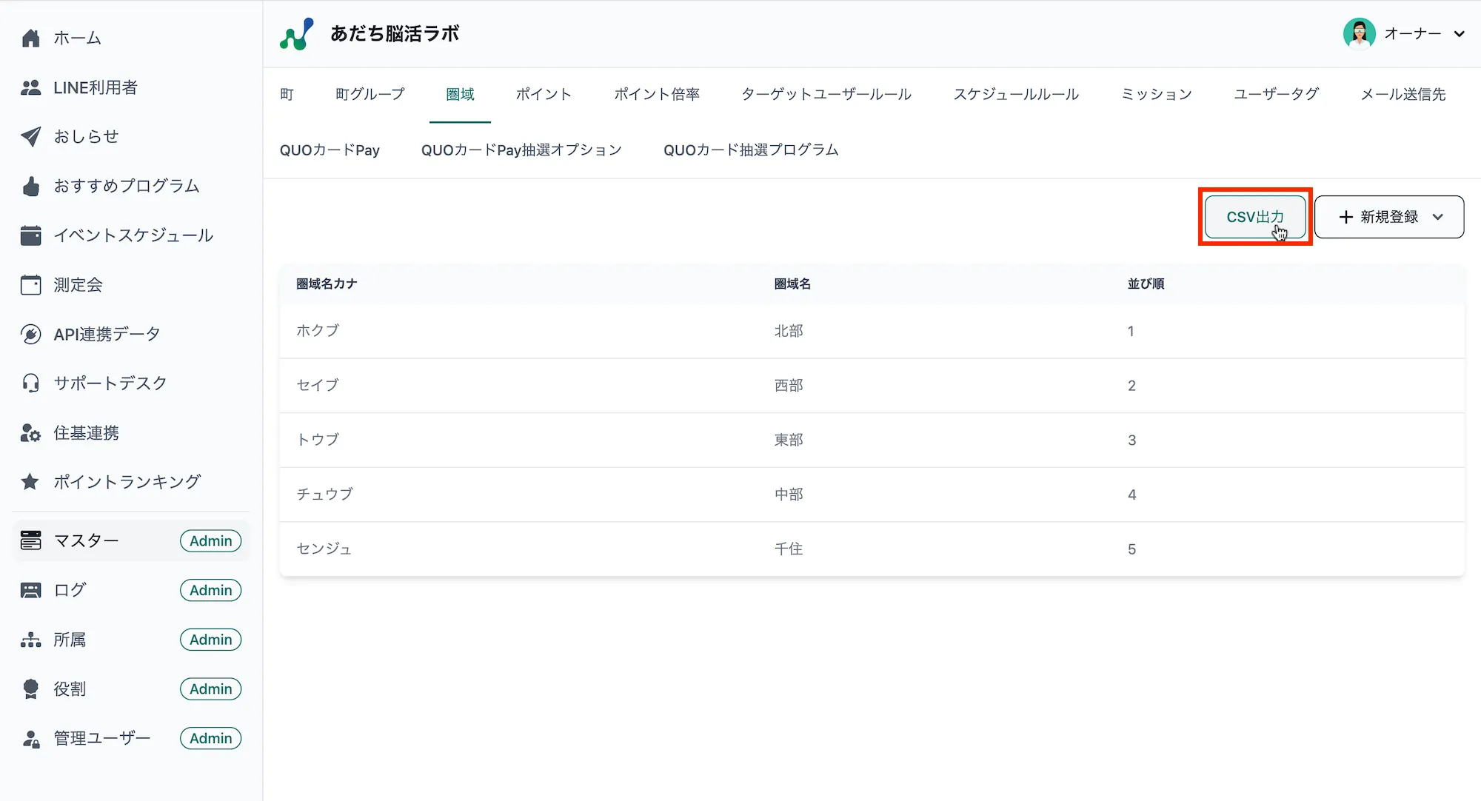
Task: Select the LINE利用者 users icon
Action: pyautogui.click(x=30, y=87)
